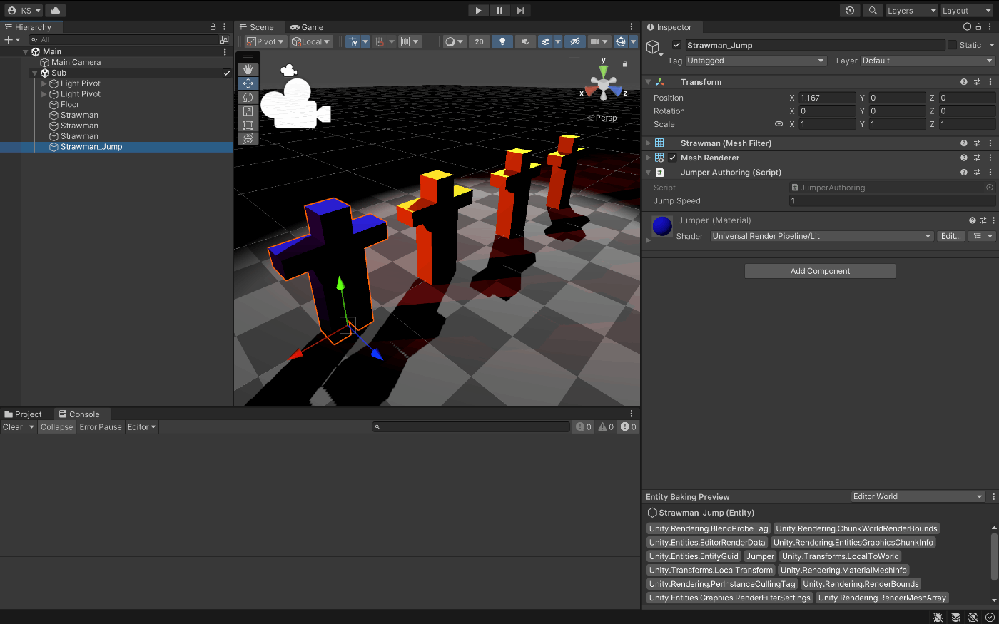
Task: Select the Scale tool
Action: click(248, 111)
